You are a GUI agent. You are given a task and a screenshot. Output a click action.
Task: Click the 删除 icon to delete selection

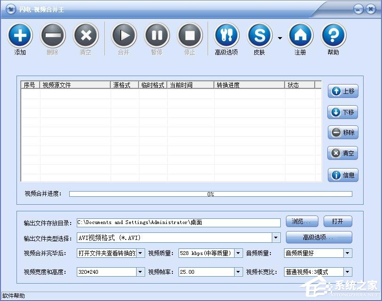tap(53, 36)
